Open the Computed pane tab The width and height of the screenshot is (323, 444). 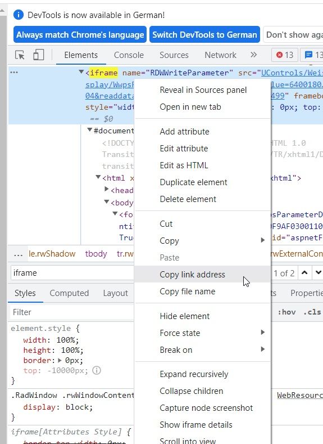(x=69, y=293)
